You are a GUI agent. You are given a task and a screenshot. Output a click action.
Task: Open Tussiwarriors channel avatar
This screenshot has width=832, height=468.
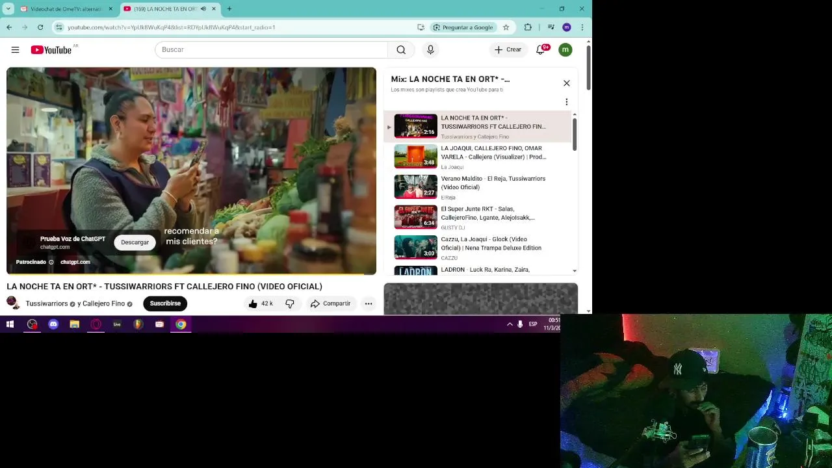[x=13, y=303]
